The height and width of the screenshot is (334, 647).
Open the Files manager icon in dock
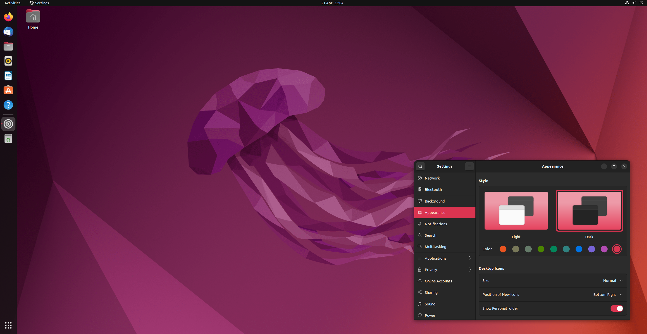pyautogui.click(x=9, y=47)
